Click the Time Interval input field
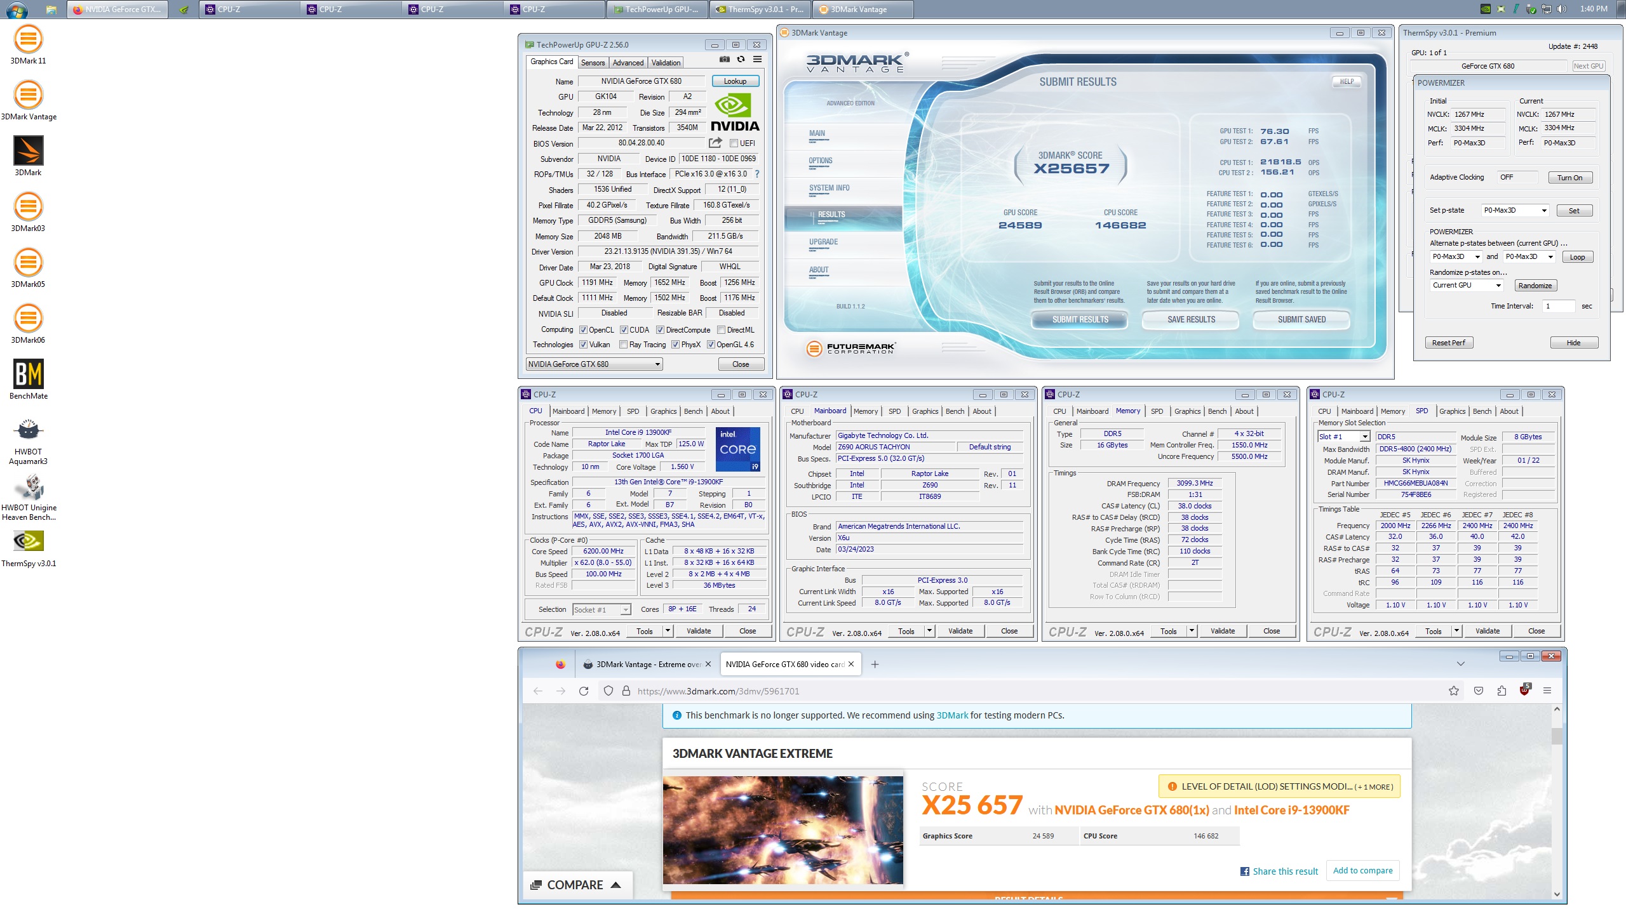 pyautogui.click(x=1559, y=306)
